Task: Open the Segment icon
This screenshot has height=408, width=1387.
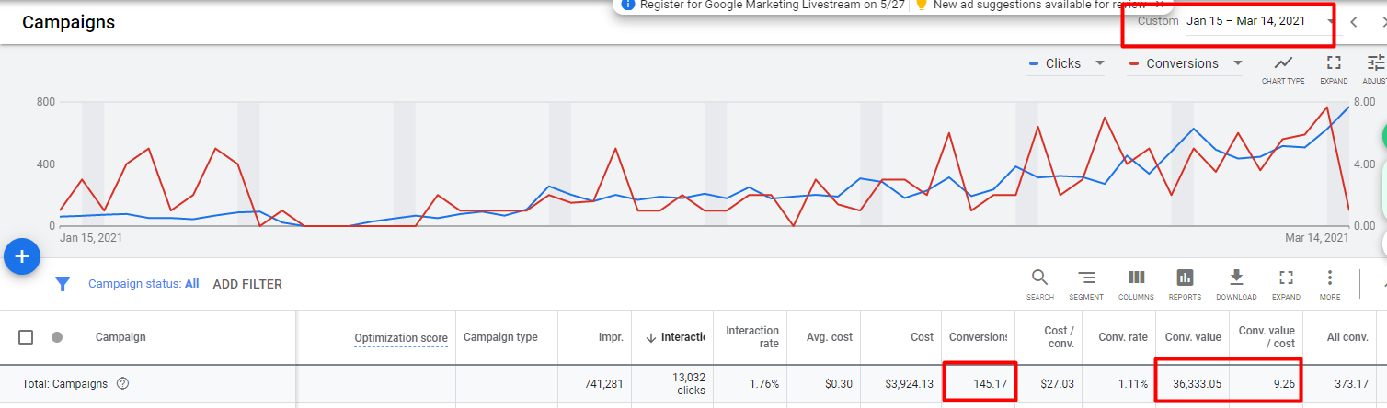Action: coord(1086,278)
